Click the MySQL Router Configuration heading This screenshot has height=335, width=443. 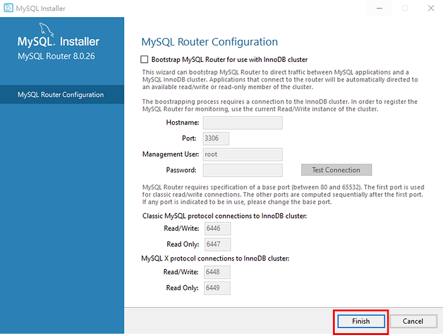coord(209,42)
